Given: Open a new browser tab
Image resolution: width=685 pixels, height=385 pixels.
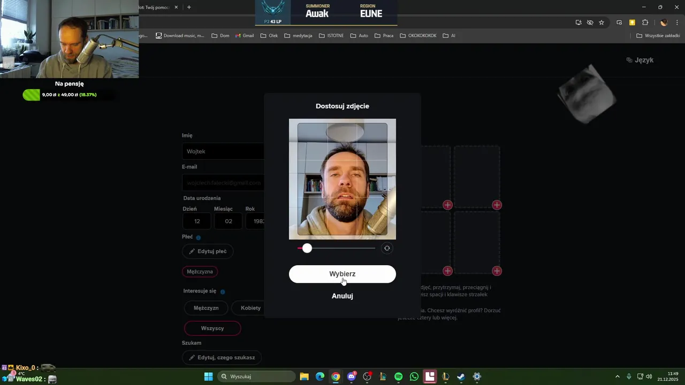Looking at the screenshot, I should pyautogui.click(x=189, y=7).
